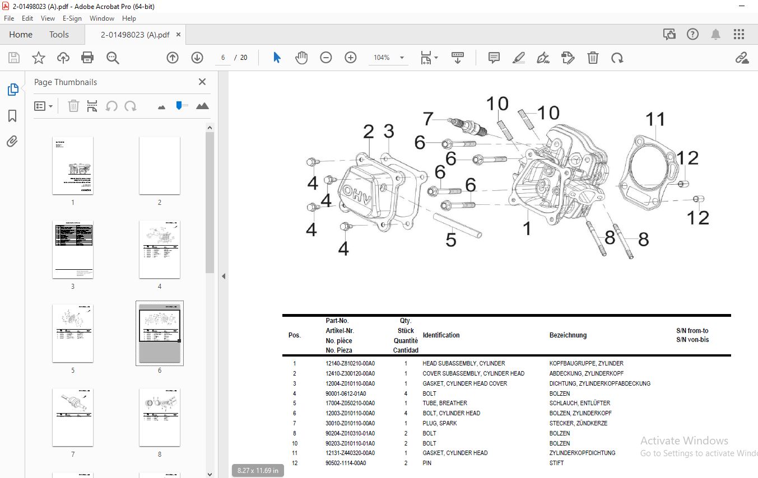758x478 pixels.
Task: Select the highlight text tool
Action: tap(519, 58)
